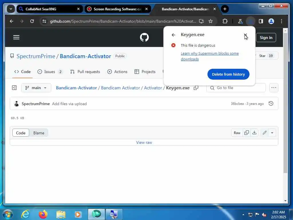Open 'Learn why Supermium blocks some downloads' link
The height and width of the screenshot is (220, 293).
pyautogui.click(x=210, y=56)
